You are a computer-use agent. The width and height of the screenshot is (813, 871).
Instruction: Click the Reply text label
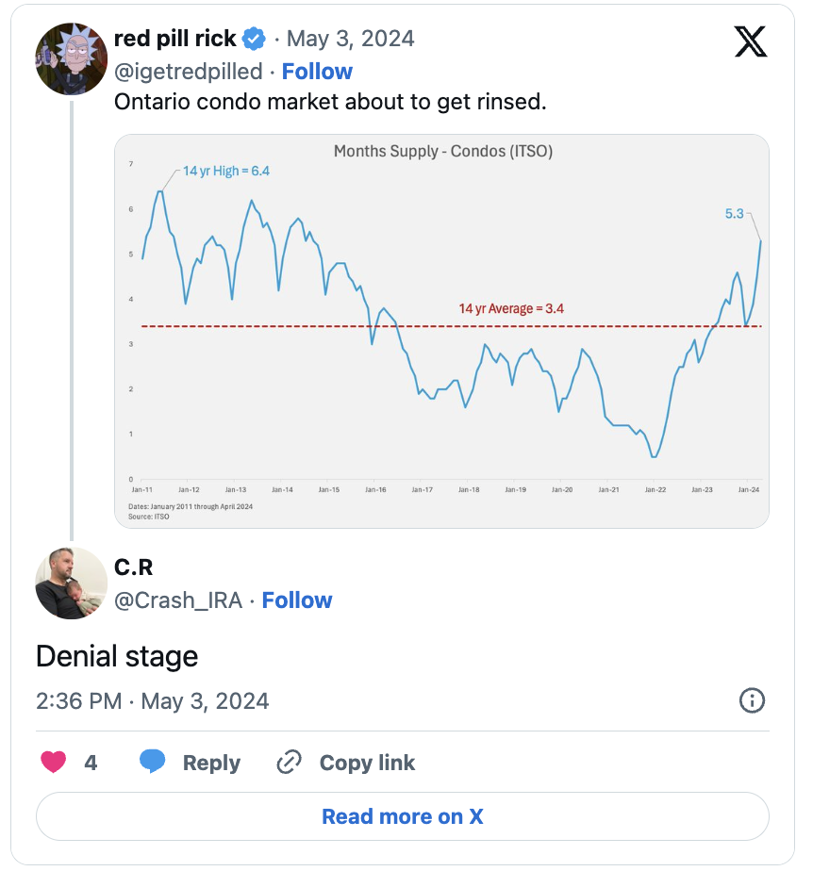(211, 763)
